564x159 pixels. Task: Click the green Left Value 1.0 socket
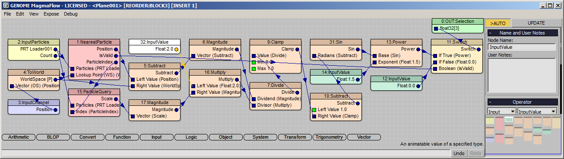[x=314, y=110]
